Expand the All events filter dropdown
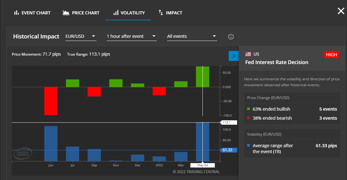Viewport: 347px width, 180px height. click(192, 36)
